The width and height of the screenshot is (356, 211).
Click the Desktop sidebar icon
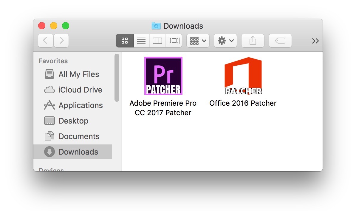point(49,121)
